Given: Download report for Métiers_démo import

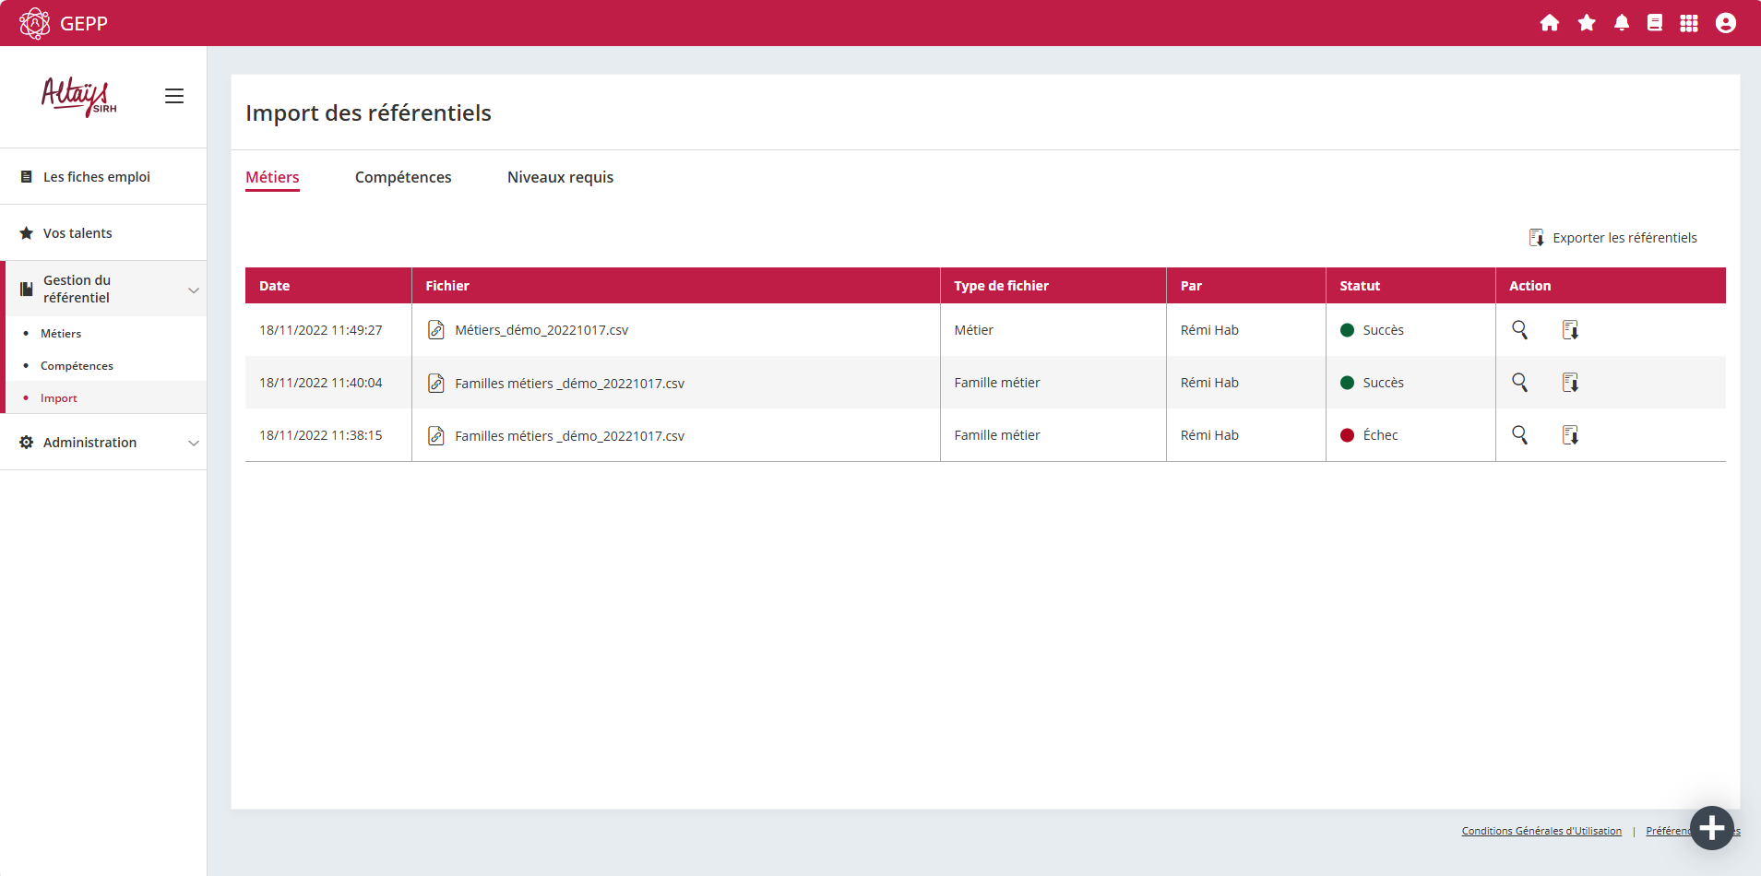Looking at the screenshot, I should (x=1570, y=330).
